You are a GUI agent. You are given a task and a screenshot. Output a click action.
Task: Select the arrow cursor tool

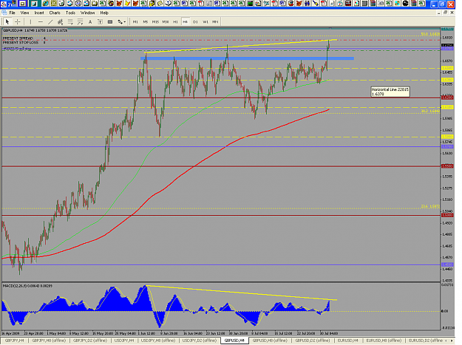(x=7, y=21)
